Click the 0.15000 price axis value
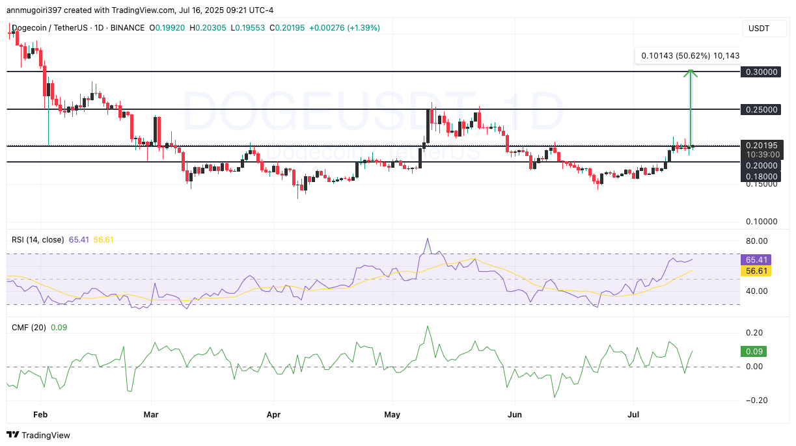796x446 pixels. [761, 184]
